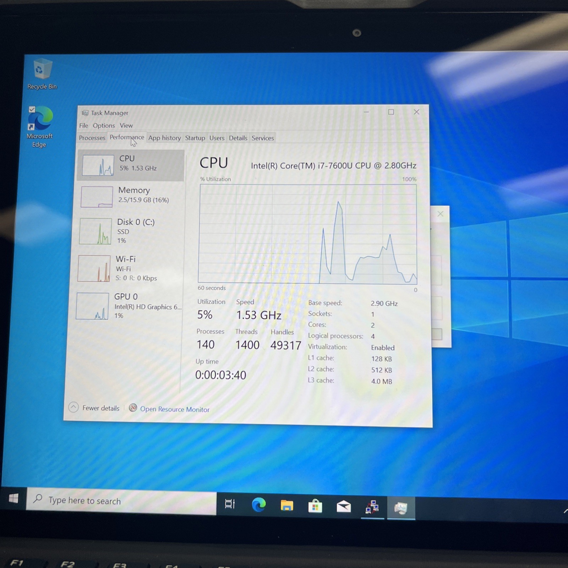This screenshot has height=568, width=568.
Task: Switch to the Processes tab
Action: pyautogui.click(x=92, y=138)
